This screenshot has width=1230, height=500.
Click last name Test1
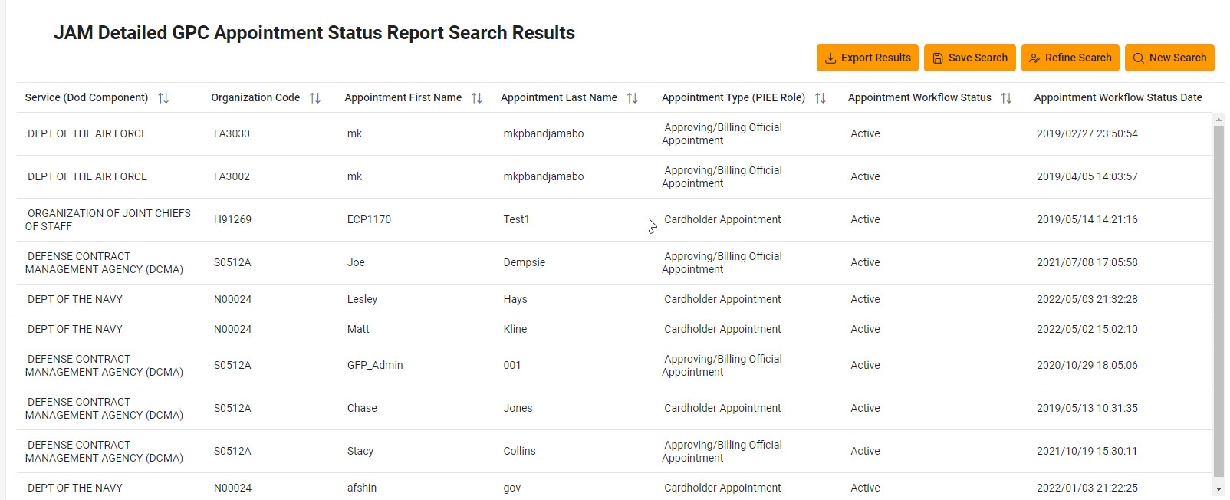click(x=516, y=219)
